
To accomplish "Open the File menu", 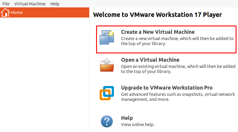I will [x=6, y=4].
